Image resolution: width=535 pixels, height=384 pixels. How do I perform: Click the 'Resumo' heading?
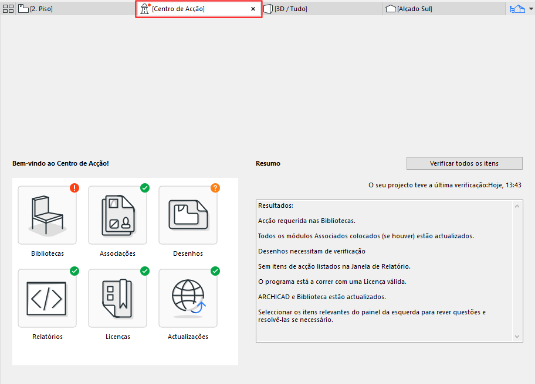268,163
